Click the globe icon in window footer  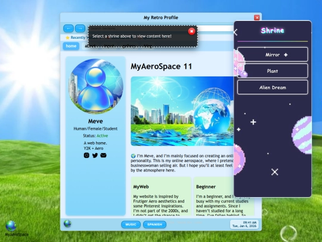point(67,223)
